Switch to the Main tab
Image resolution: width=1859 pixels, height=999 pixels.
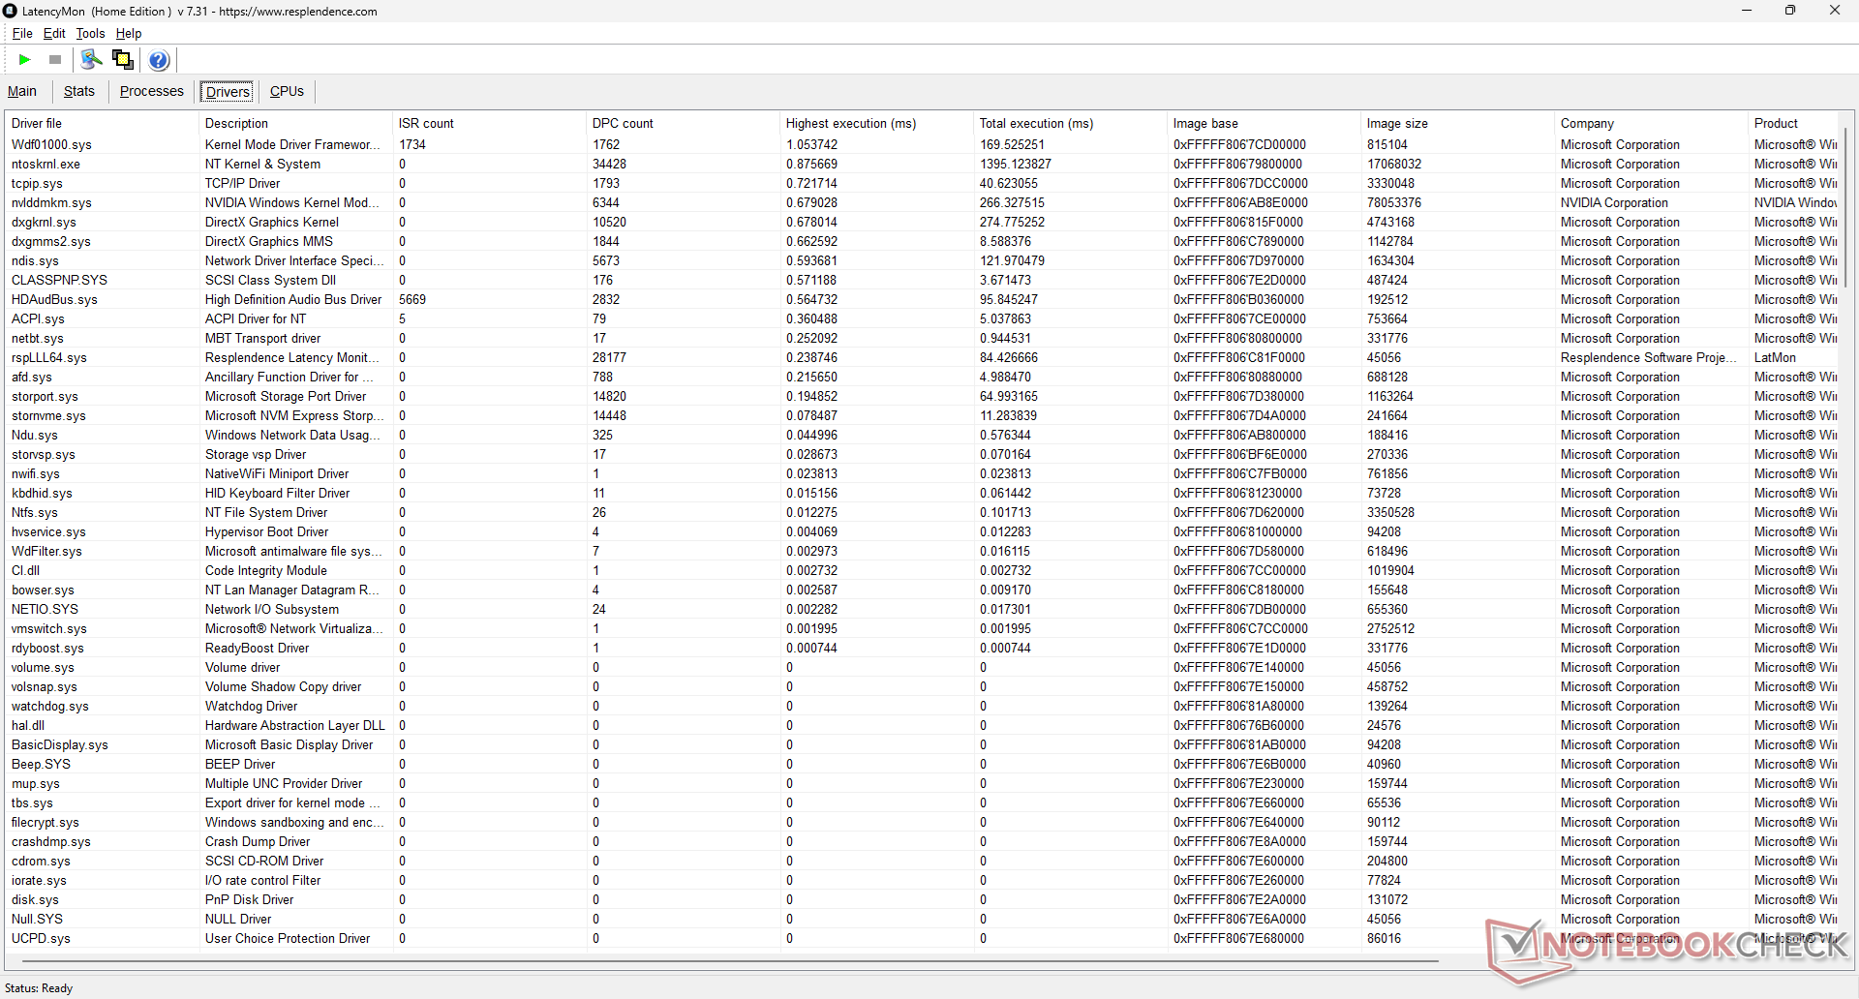pos(22,91)
